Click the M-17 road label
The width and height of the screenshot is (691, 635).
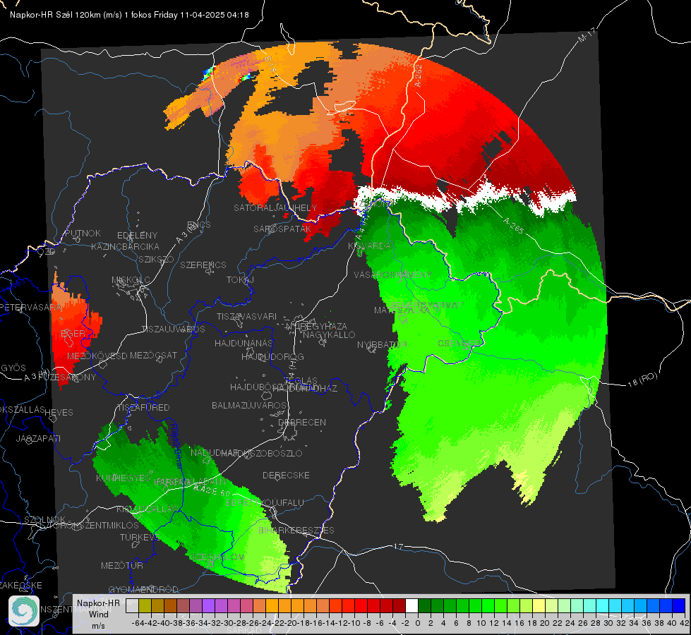pos(587,35)
